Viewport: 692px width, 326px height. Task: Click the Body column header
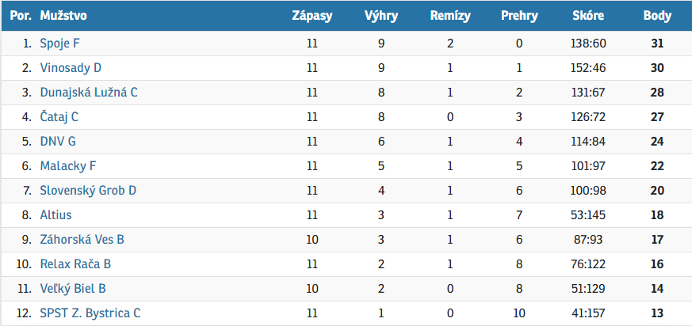(657, 17)
